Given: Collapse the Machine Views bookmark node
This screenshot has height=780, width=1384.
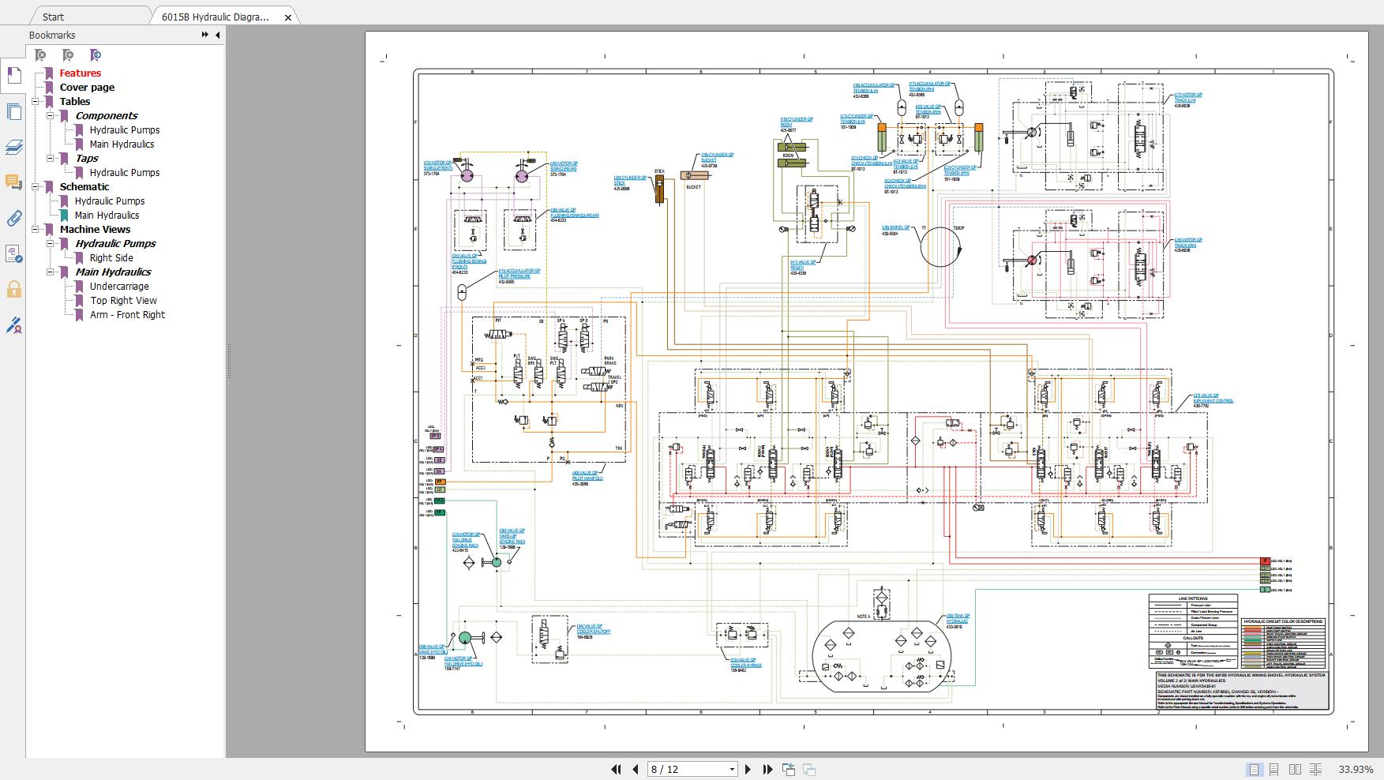Looking at the screenshot, I should [x=36, y=230].
